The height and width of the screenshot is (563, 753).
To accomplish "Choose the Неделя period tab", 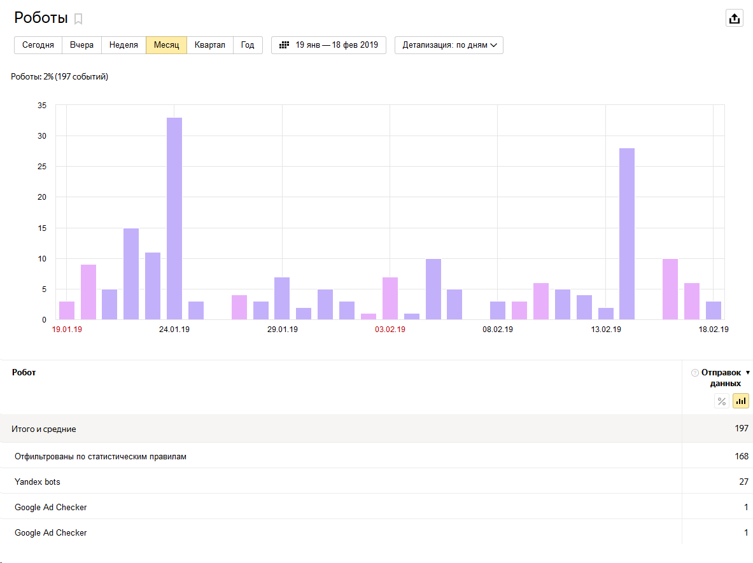I will point(123,45).
